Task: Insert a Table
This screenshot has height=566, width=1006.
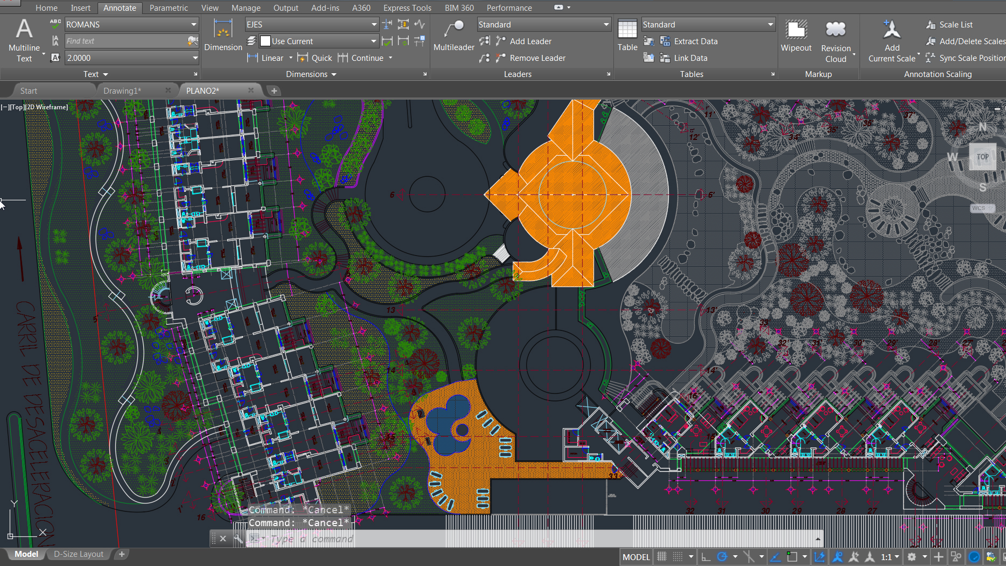Action: tap(627, 35)
